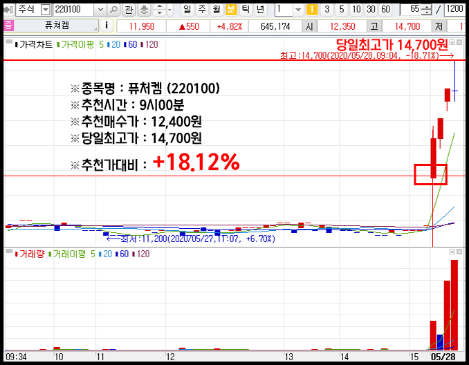Screen dimensions: 469x365
Task: Close the price chart panel
Action: click(459, 42)
